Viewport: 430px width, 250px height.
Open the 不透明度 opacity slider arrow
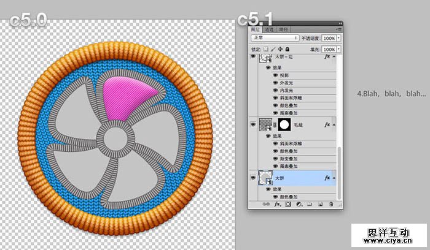point(339,38)
